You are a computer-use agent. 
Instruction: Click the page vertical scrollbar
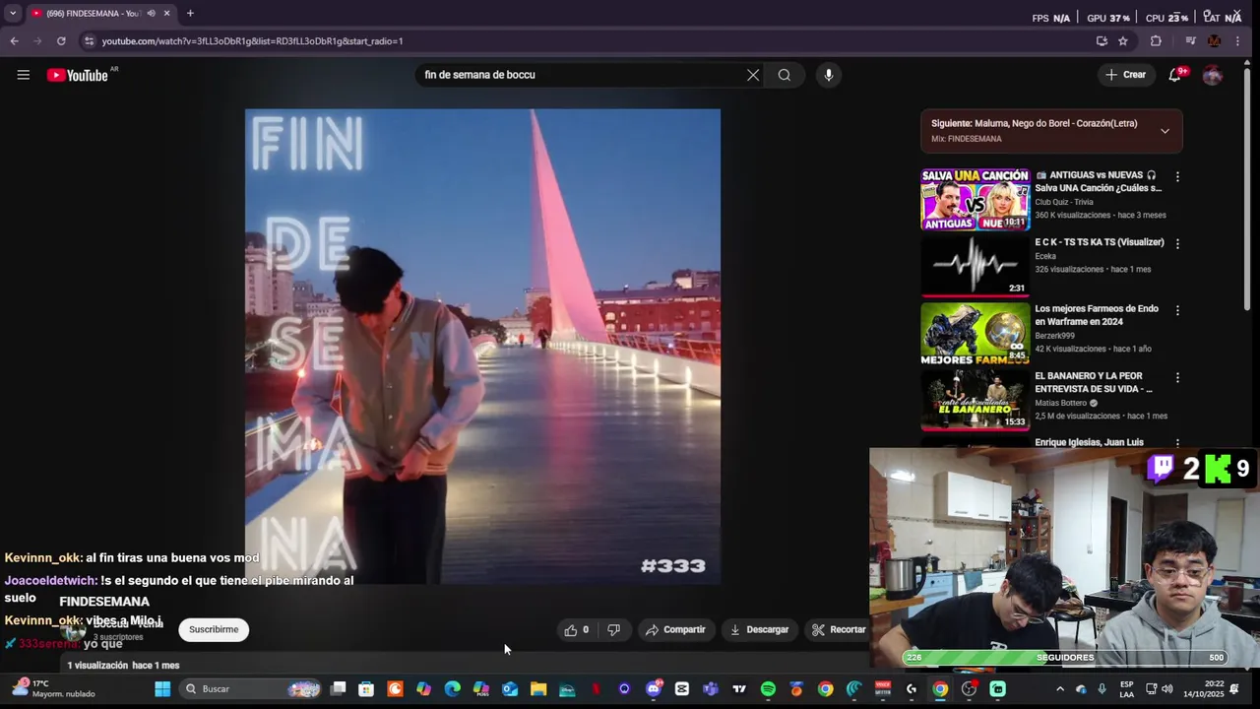coord(1247,187)
